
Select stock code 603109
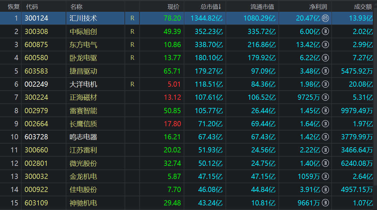point(36,203)
